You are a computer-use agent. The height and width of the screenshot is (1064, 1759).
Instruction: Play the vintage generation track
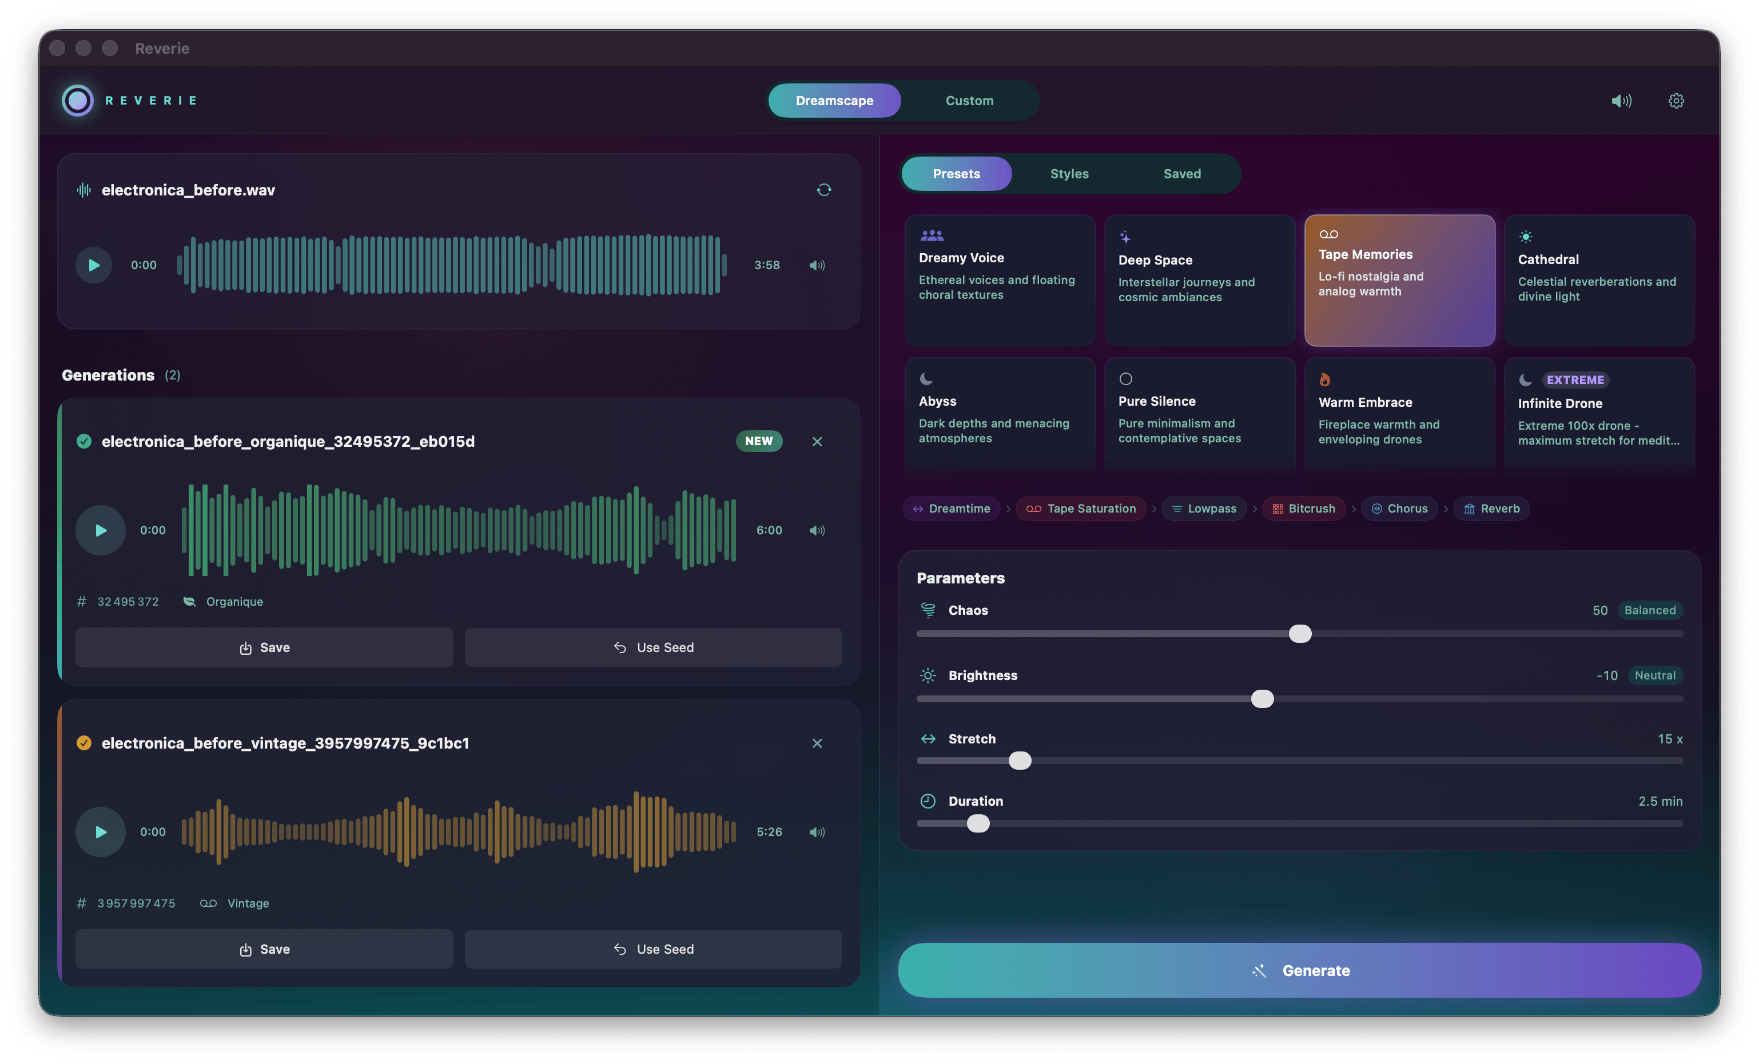coord(101,831)
